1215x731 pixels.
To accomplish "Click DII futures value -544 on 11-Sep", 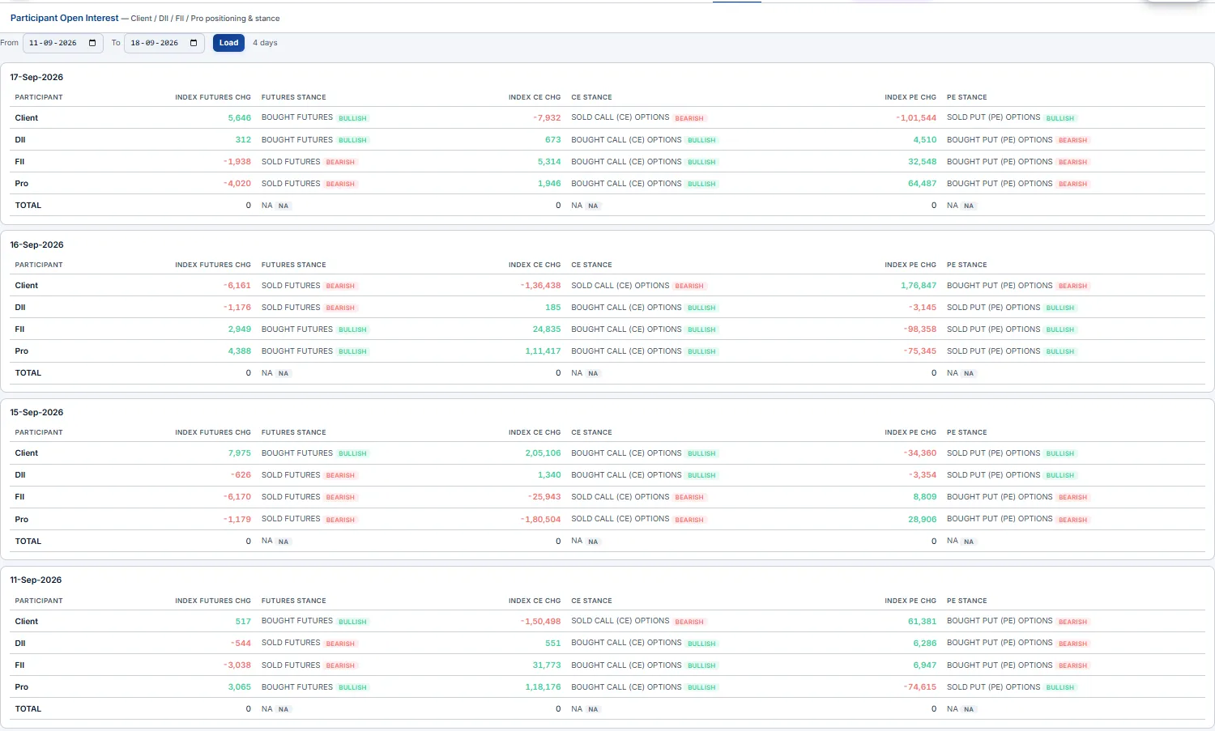I will coord(241,644).
